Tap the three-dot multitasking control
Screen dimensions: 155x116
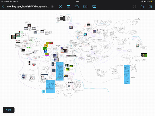pos(77,1)
